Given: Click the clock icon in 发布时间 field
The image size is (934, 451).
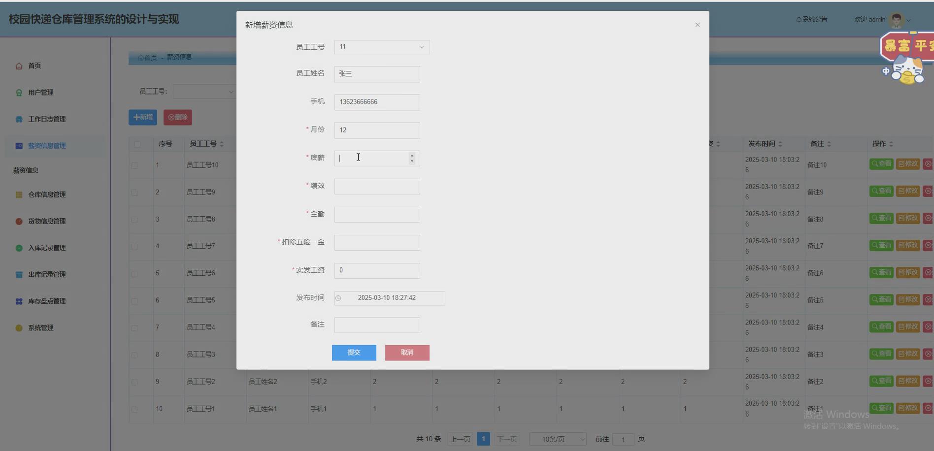Looking at the screenshot, I should (x=339, y=298).
